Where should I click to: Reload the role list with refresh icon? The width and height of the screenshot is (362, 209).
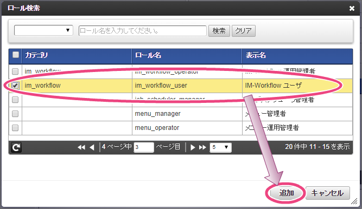pyautogui.click(x=16, y=147)
